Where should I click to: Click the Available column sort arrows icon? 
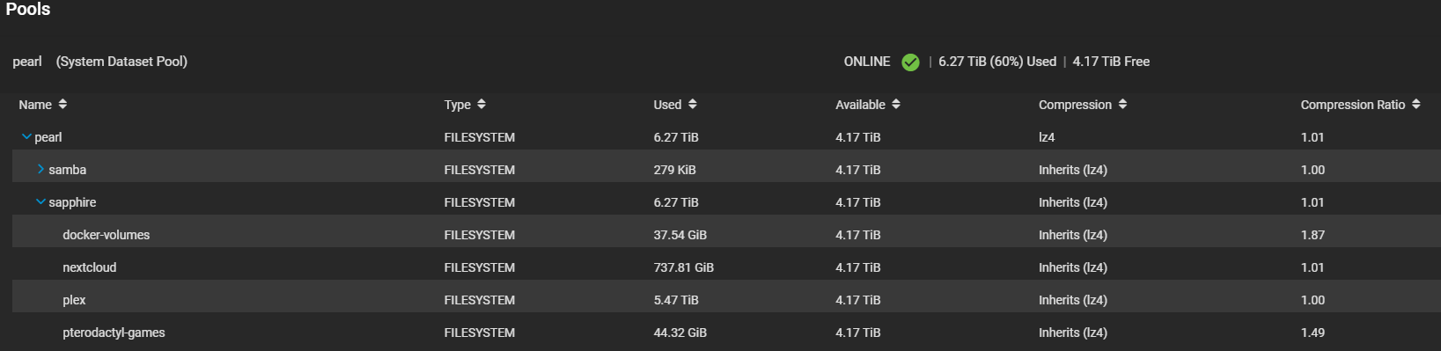click(x=896, y=104)
